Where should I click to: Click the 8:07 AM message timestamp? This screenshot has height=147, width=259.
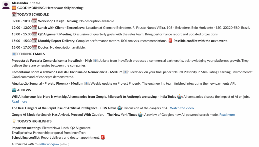35,3
